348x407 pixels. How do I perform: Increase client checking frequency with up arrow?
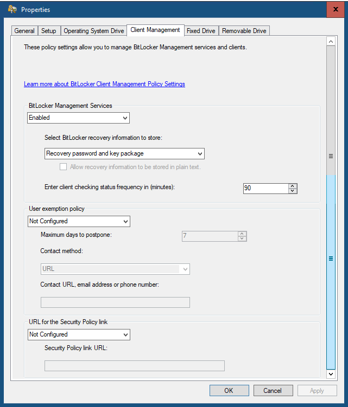point(293,186)
